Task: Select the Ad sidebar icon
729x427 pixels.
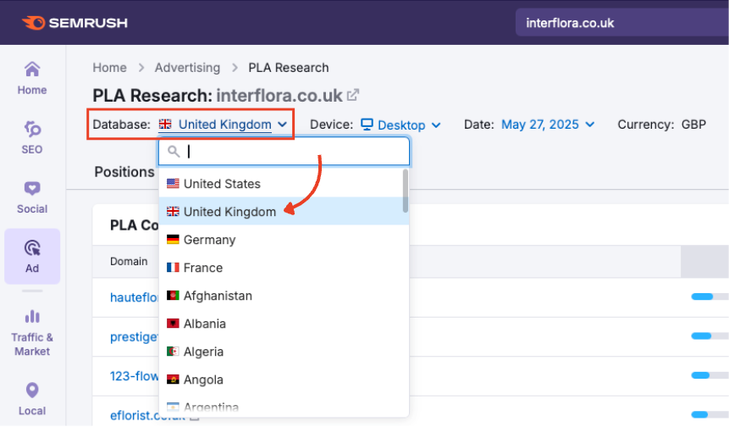Action: point(32,256)
